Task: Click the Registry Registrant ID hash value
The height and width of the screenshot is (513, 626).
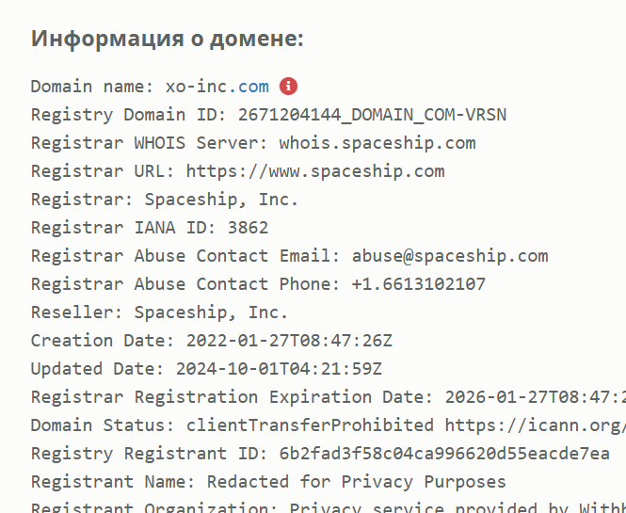Action: 444,454
